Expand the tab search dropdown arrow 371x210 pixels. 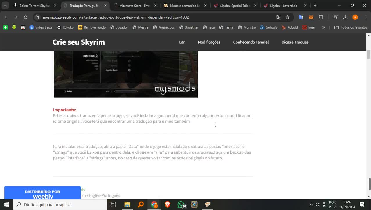click(x=5, y=6)
